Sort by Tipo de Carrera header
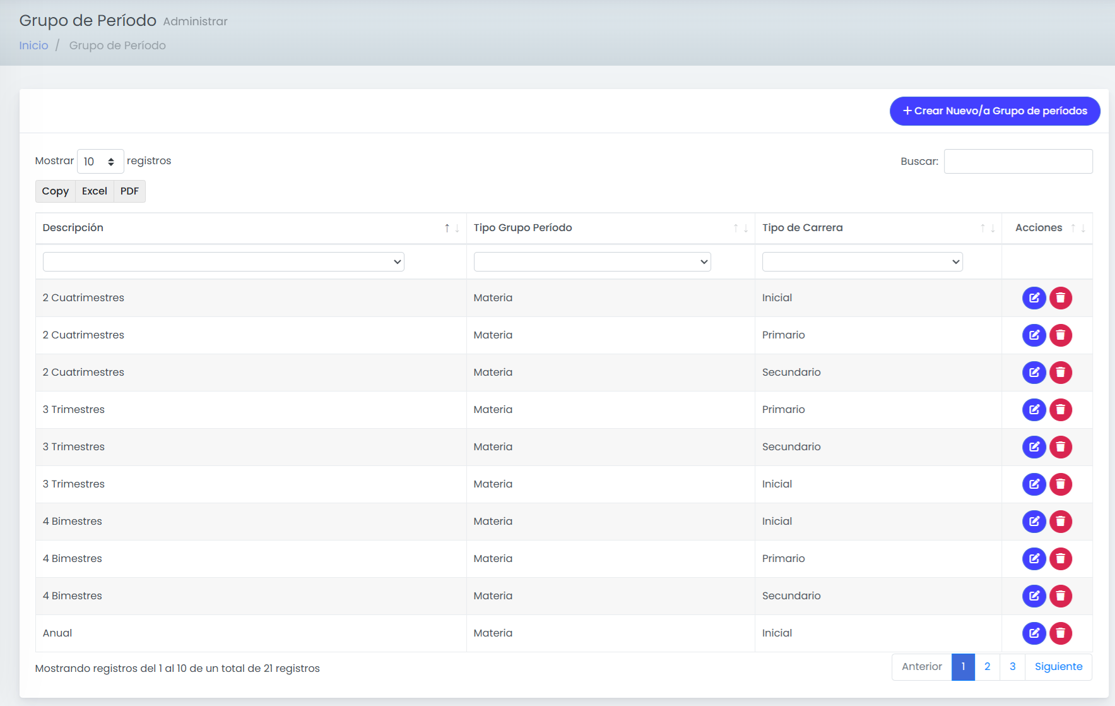 (878, 228)
